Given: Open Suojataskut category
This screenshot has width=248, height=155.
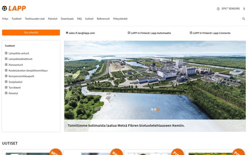Looking at the screenshot, I should [15, 82].
